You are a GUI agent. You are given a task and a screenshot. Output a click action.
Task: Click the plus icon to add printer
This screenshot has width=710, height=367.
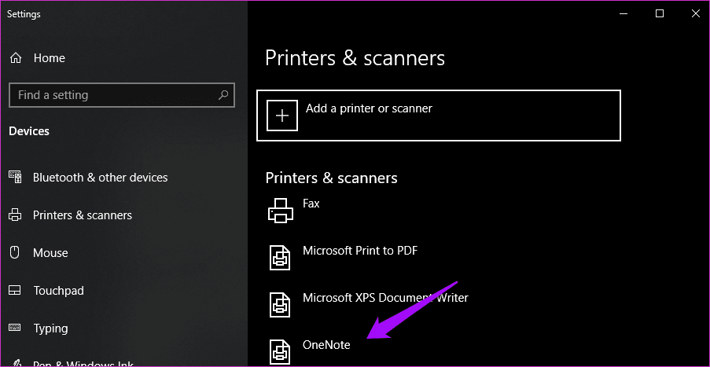click(282, 116)
